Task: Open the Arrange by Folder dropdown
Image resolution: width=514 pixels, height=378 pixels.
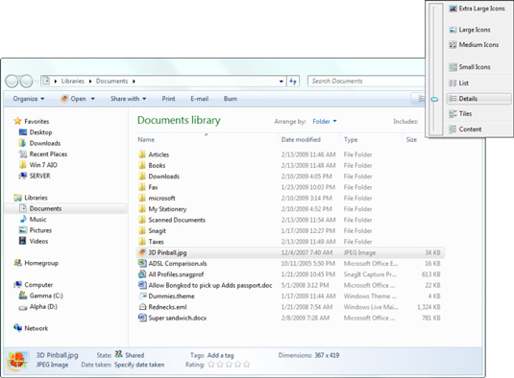Action: coord(325,122)
